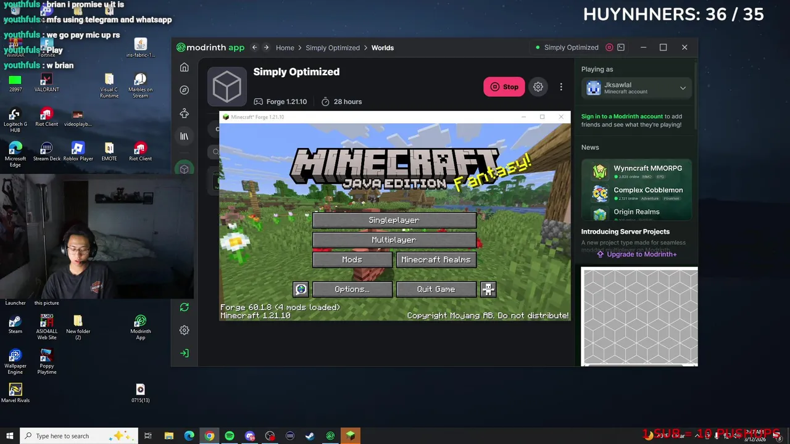Select the 0715(13) file on desktop
Screen dimensions: 790x444
(x=140, y=393)
